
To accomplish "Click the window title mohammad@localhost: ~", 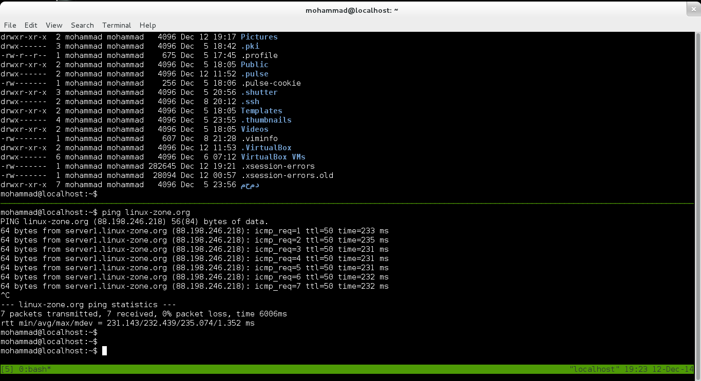I will pyautogui.click(x=352, y=10).
